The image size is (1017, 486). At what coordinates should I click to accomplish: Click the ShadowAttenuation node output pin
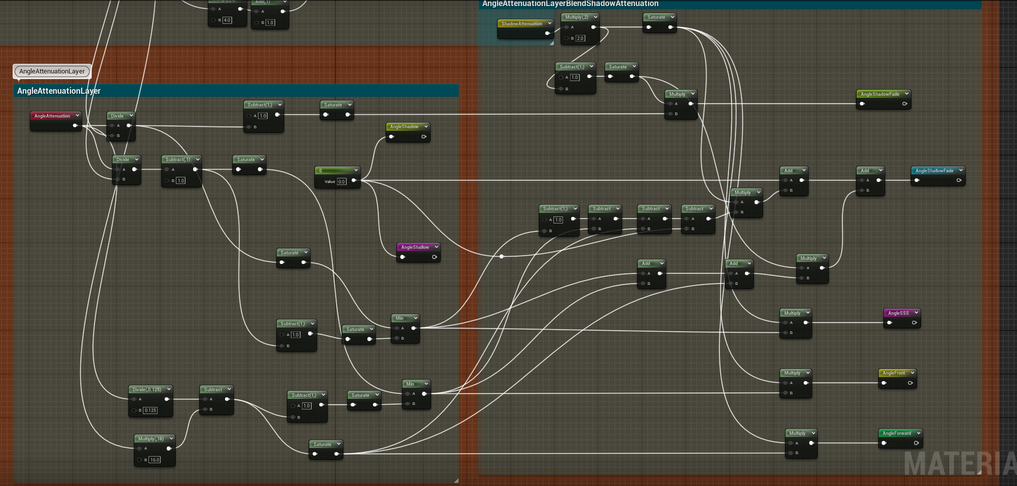pos(547,33)
